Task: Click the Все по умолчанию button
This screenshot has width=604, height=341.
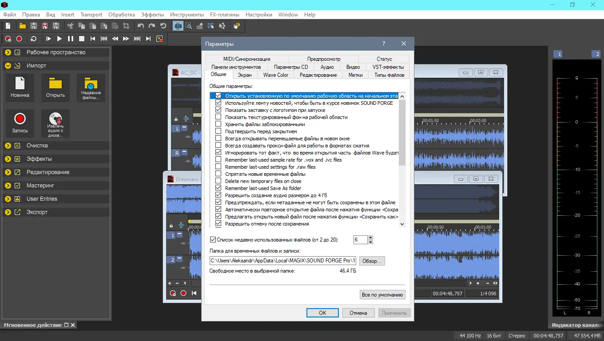Action: (x=382, y=295)
